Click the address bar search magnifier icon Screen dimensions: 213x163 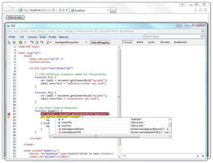(x=54, y=10)
